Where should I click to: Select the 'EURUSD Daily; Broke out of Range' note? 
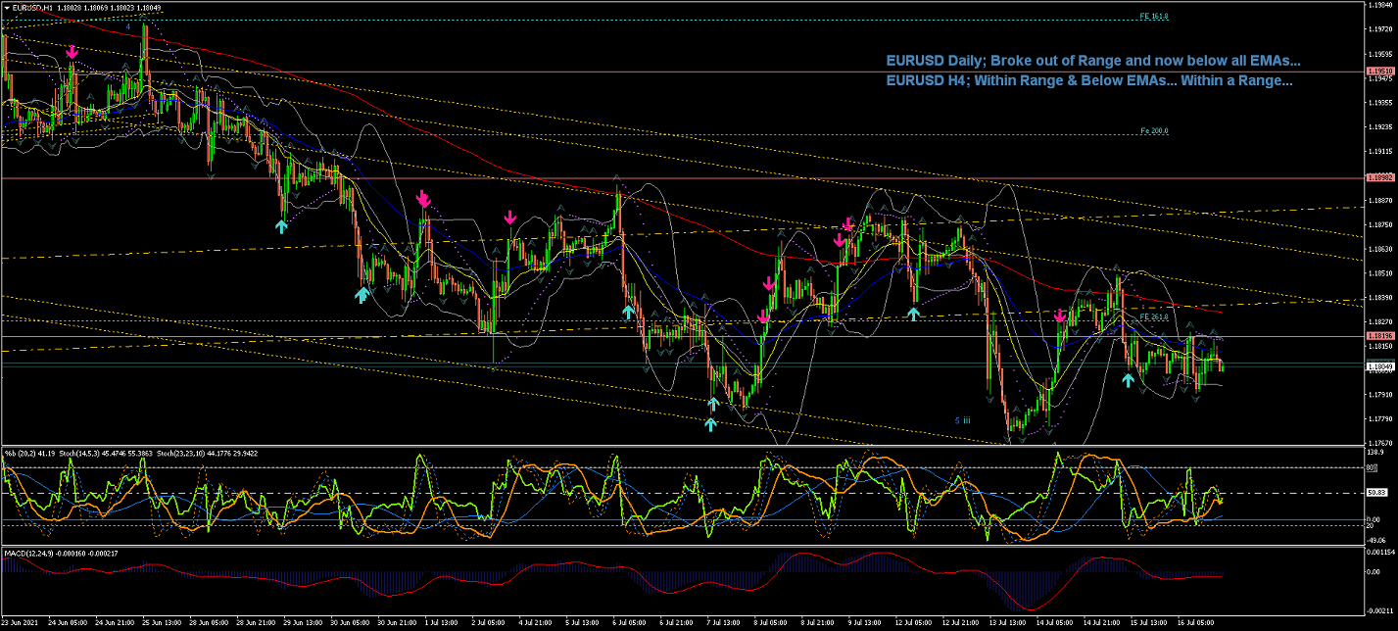pos(1093,61)
